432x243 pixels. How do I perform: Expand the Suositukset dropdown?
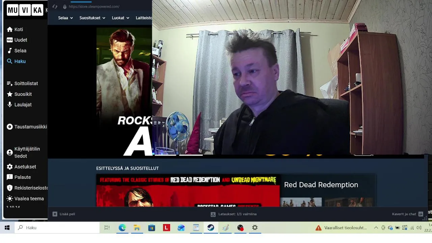click(92, 18)
